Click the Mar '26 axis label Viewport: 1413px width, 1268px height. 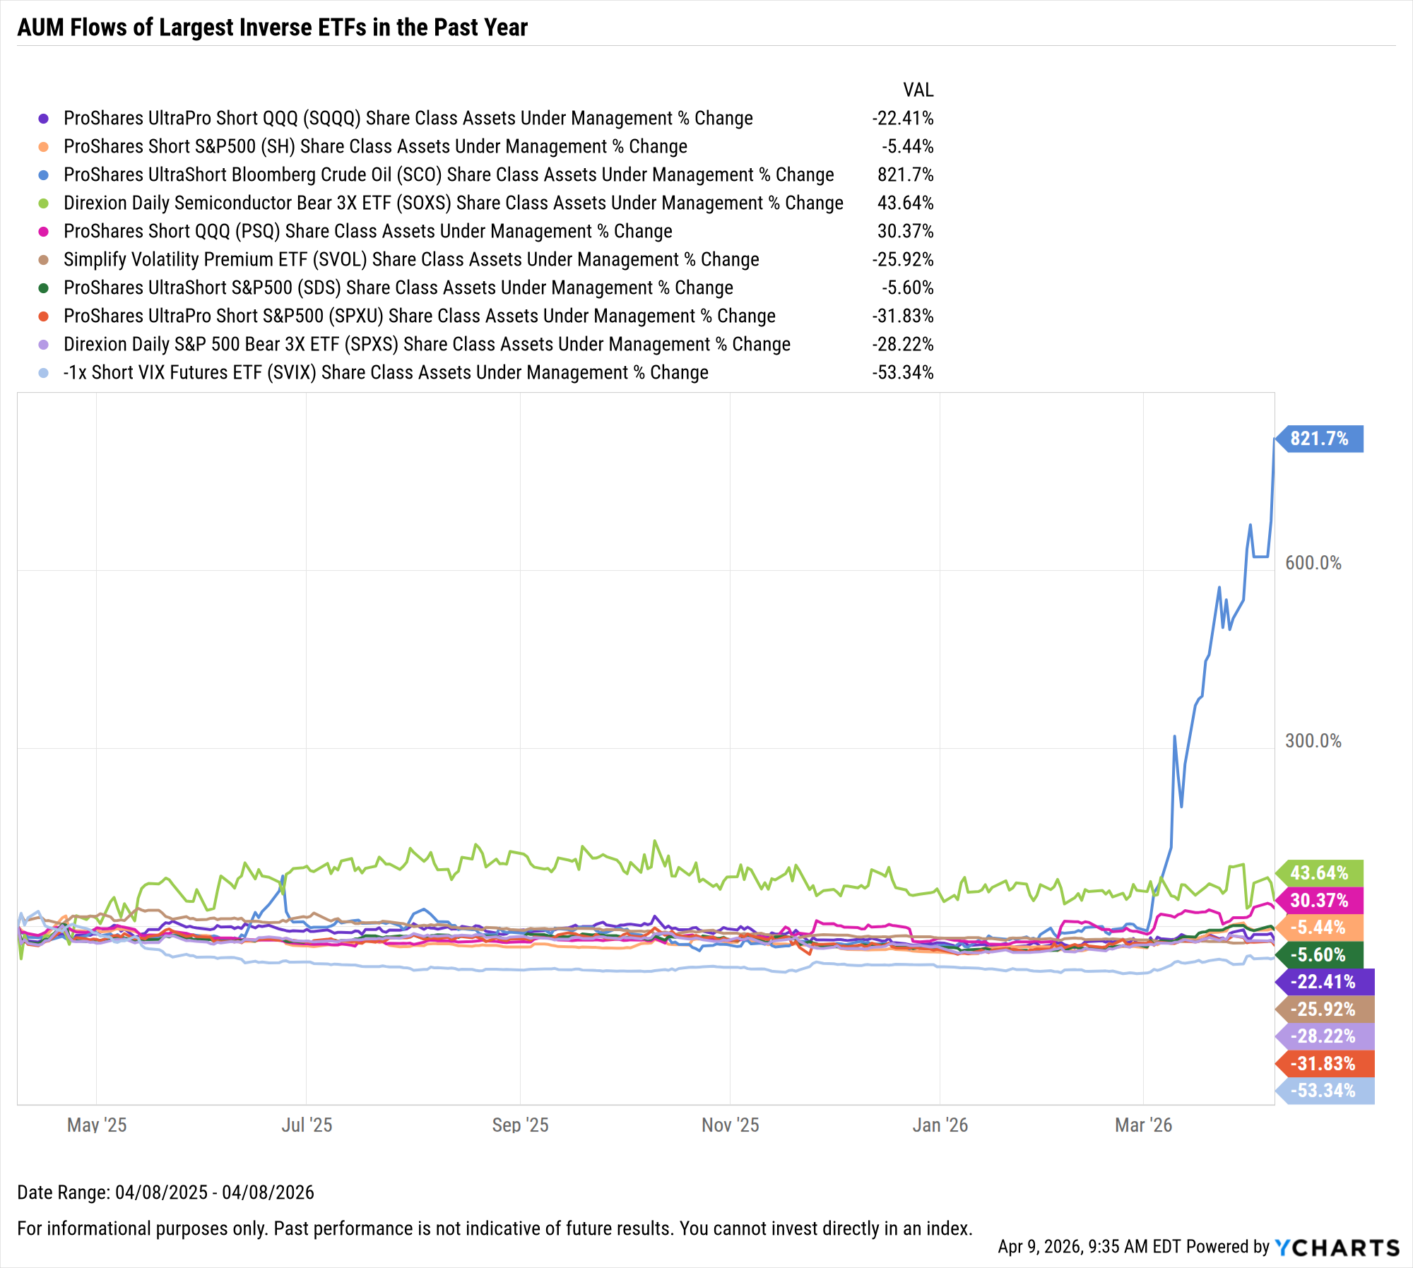point(1143,1125)
